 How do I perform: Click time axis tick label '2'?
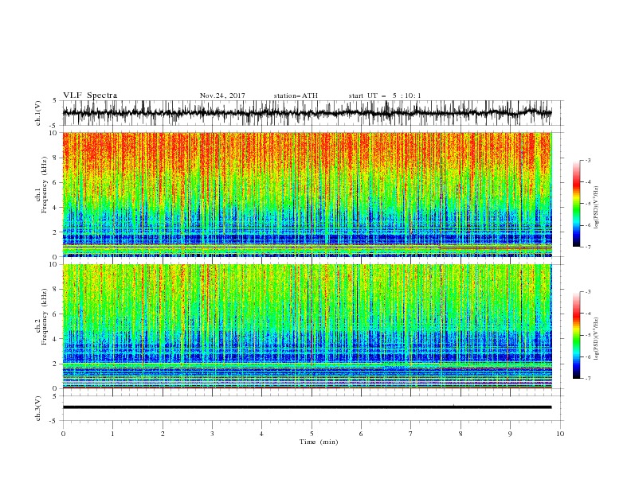pos(163,434)
